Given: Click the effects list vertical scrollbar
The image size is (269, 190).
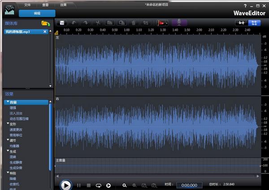Looking at the screenshot, I should pos(50,134).
